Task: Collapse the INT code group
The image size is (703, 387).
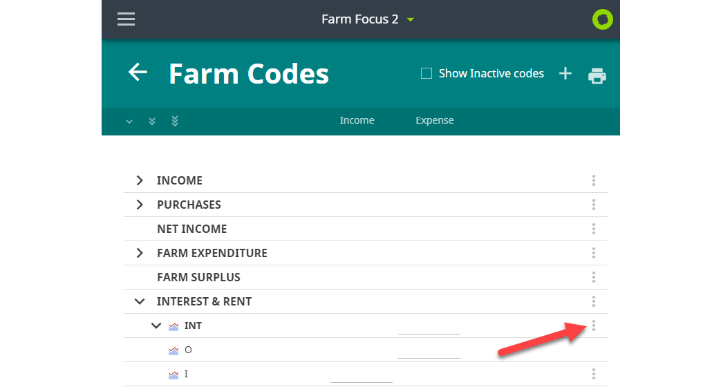Action: pos(156,325)
